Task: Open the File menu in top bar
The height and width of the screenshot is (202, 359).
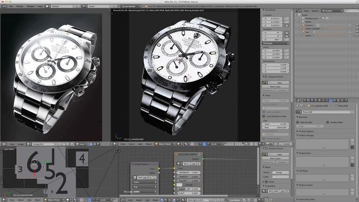Action: (x=11, y=6)
